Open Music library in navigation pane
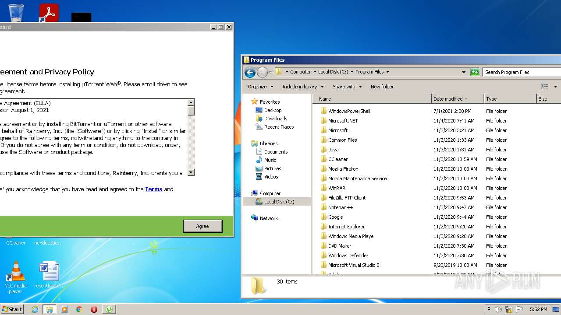 pos(270,160)
